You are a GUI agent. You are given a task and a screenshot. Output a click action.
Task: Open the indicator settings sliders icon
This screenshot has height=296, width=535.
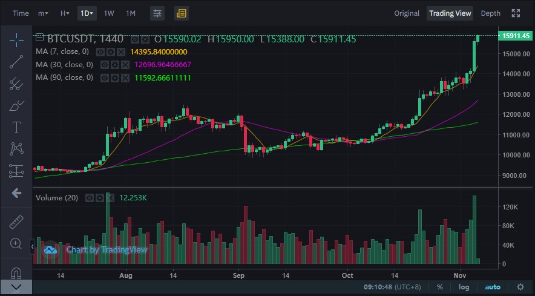157,13
